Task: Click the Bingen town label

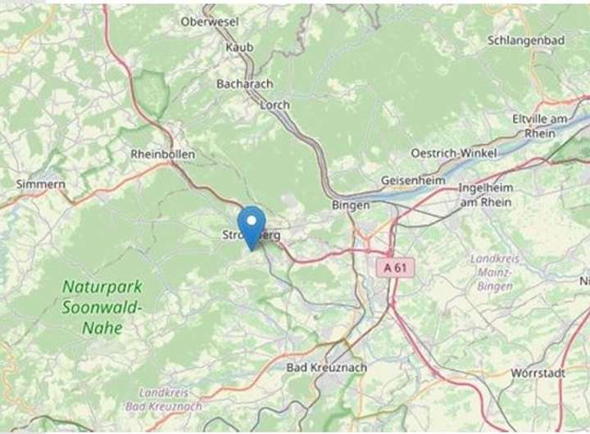Action: point(351,206)
